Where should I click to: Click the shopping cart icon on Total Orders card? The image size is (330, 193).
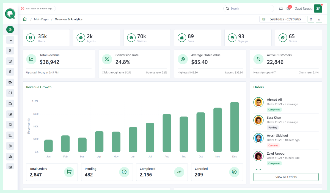tap(69, 172)
